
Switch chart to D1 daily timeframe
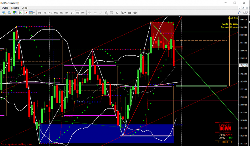click(72, 13)
